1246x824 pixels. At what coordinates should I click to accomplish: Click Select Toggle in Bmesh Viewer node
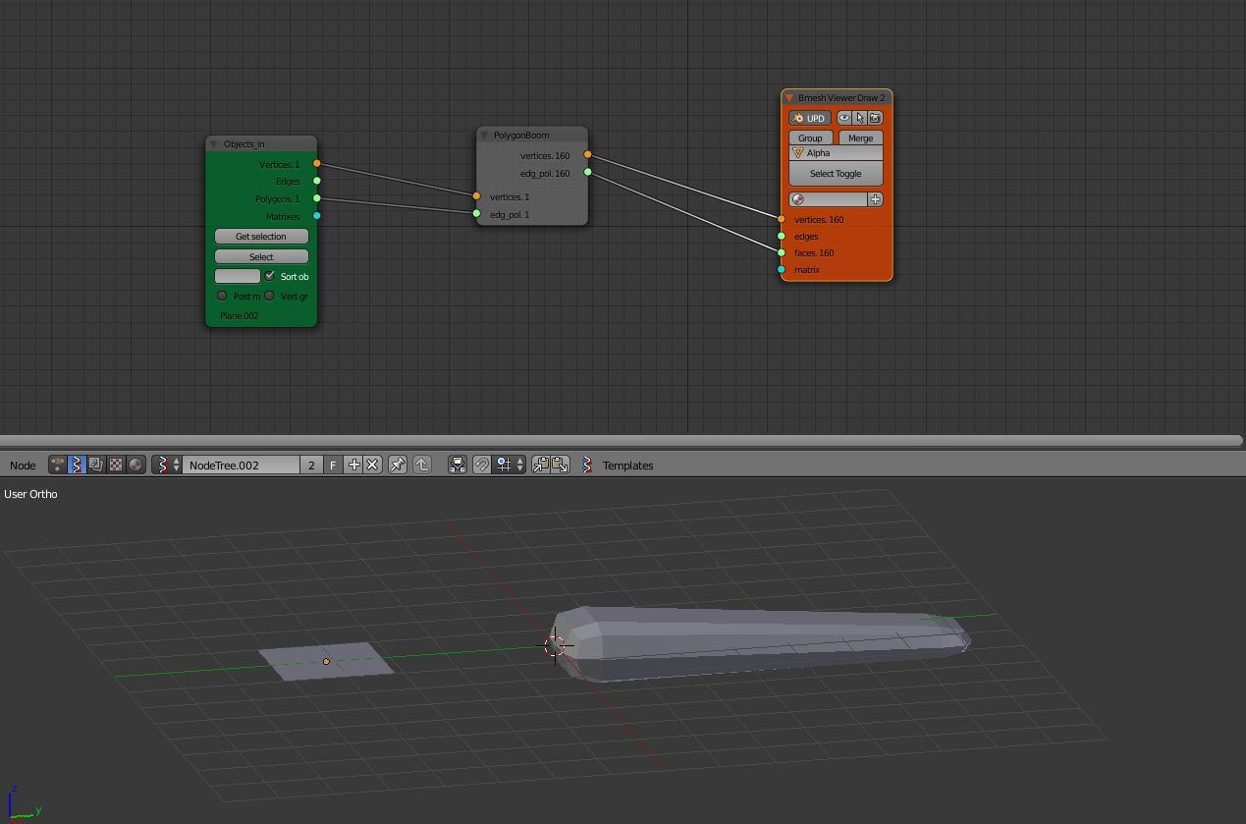(x=836, y=174)
